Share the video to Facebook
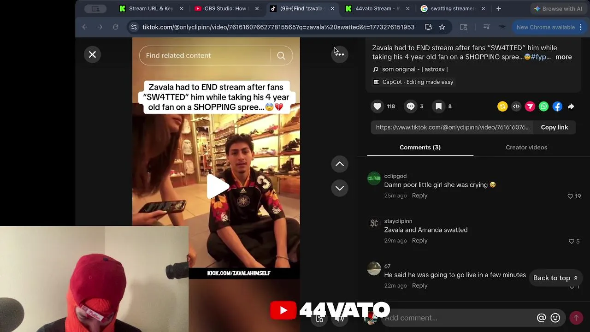The image size is (590, 332). pyautogui.click(x=557, y=107)
